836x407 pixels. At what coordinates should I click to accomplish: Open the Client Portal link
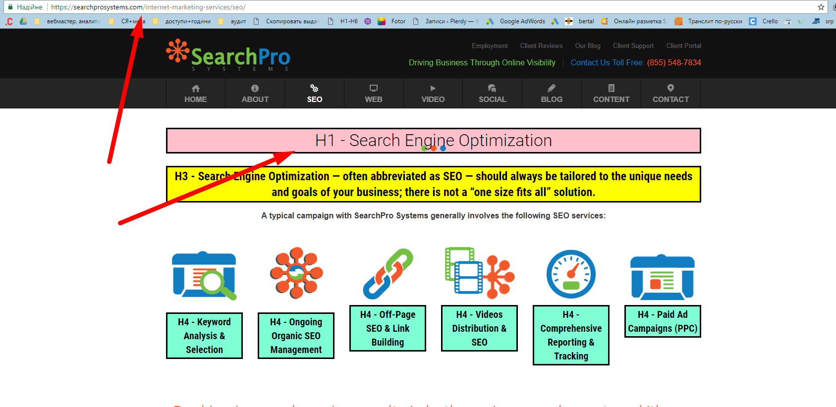(x=683, y=46)
